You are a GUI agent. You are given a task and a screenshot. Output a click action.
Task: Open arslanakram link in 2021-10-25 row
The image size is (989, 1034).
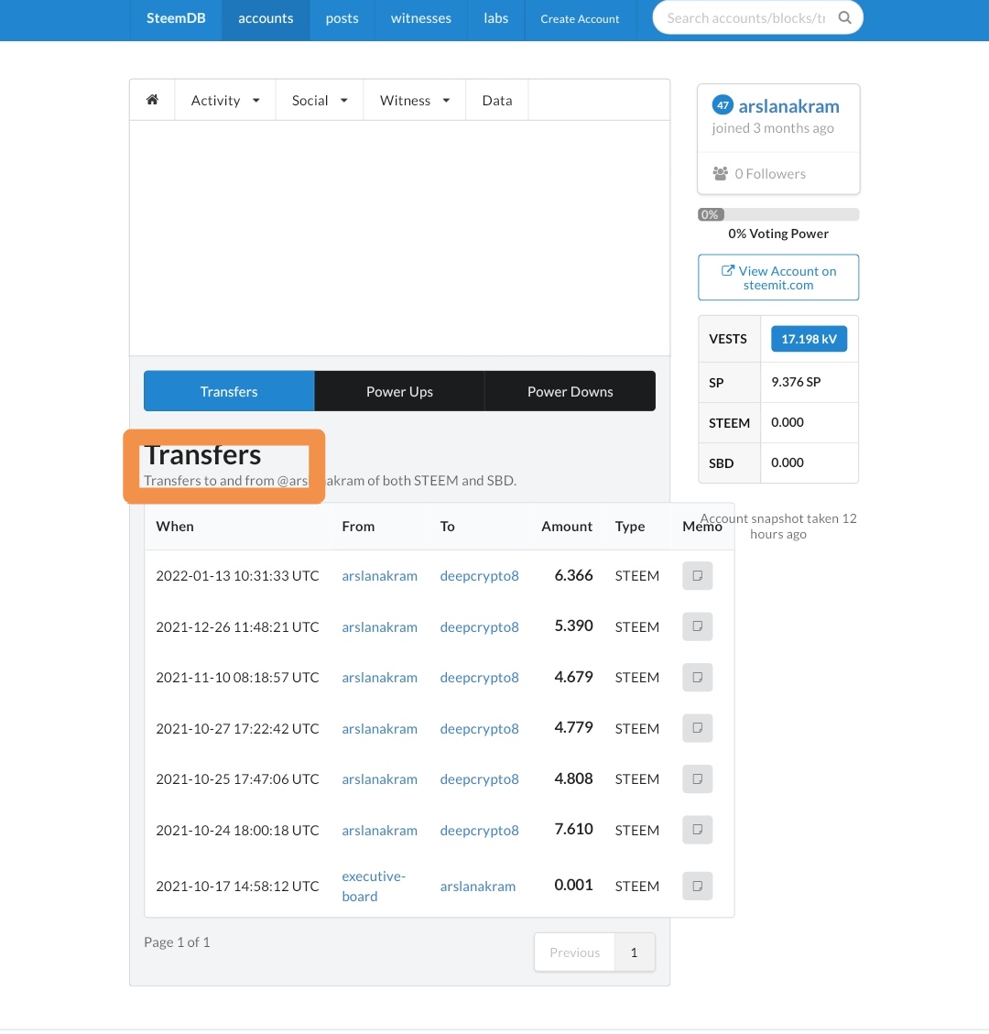(x=380, y=778)
